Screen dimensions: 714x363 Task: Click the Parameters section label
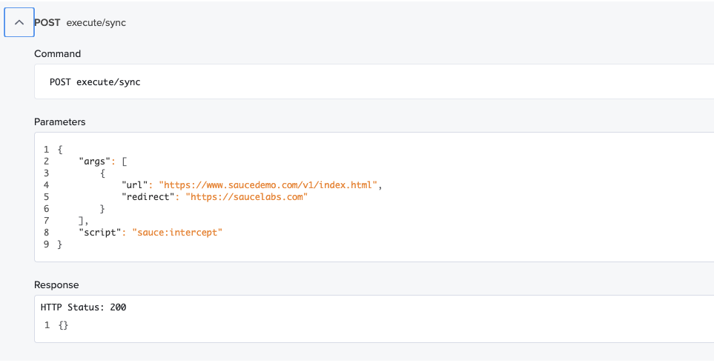coord(59,122)
